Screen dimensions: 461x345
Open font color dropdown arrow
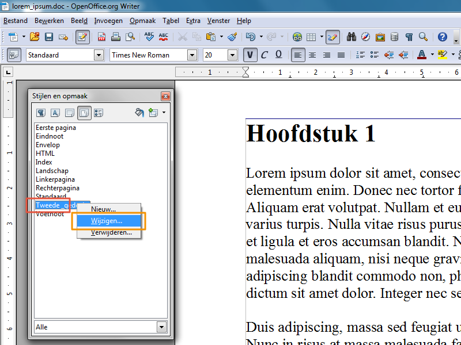point(432,55)
